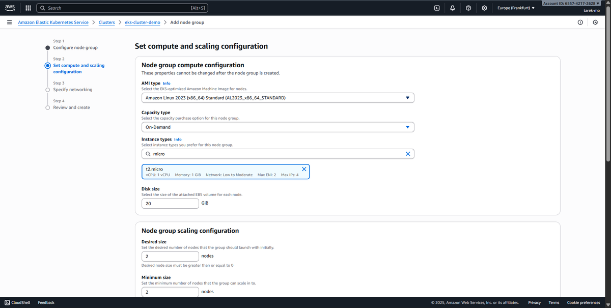This screenshot has width=611, height=308.
Task: Go to Clusters breadcrumb
Action: (106, 22)
